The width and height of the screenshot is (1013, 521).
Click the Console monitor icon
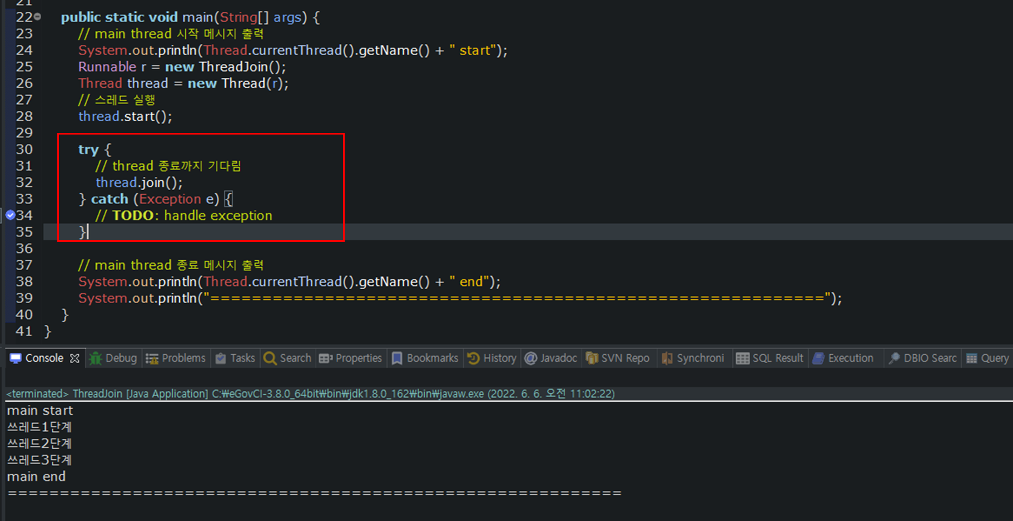coord(16,358)
